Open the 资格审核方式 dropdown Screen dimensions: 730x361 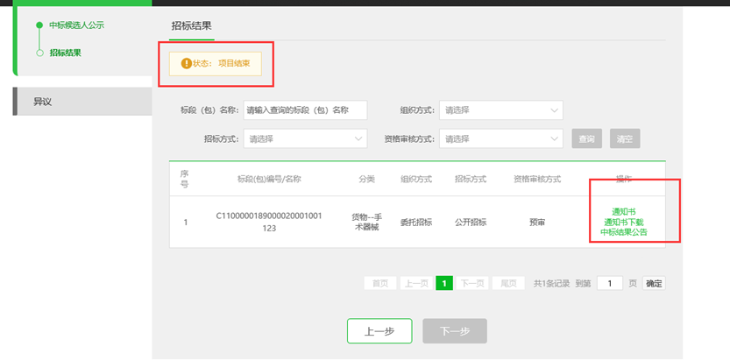pyautogui.click(x=501, y=138)
